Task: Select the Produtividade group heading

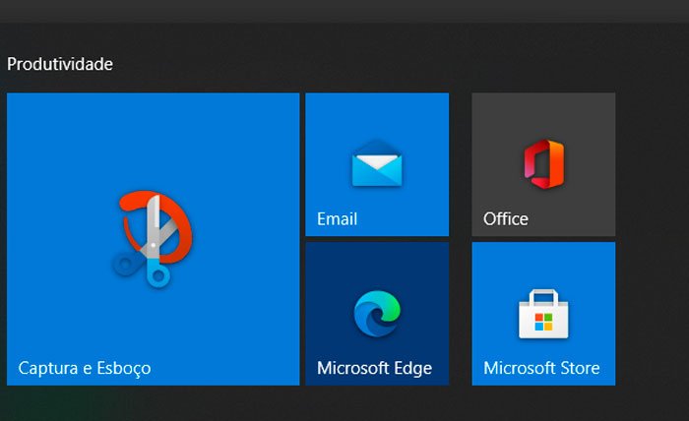Action: click(60, 65)
